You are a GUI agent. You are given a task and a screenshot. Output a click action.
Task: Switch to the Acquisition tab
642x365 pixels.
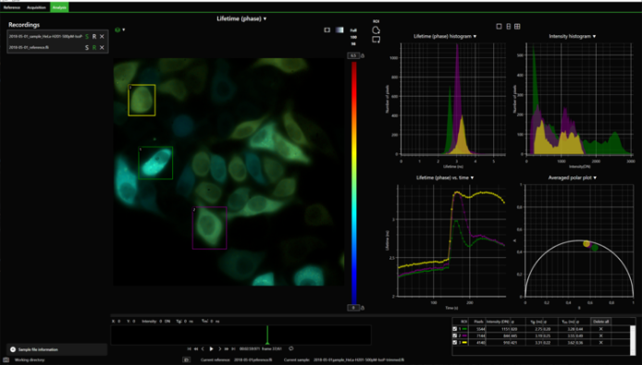36,7
